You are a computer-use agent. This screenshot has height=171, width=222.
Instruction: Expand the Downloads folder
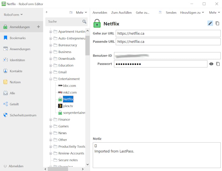click(51, 59)
